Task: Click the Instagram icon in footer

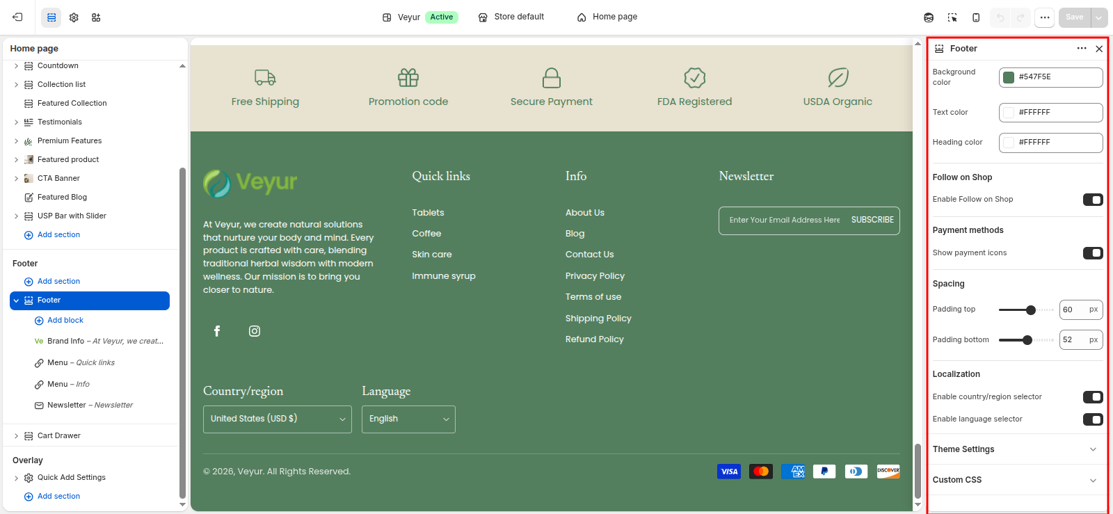Action: click(x=255, y=331)
